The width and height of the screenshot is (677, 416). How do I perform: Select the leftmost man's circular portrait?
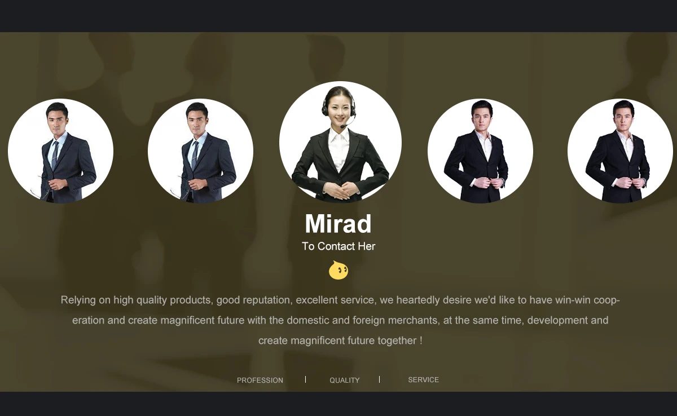(60, 151)
